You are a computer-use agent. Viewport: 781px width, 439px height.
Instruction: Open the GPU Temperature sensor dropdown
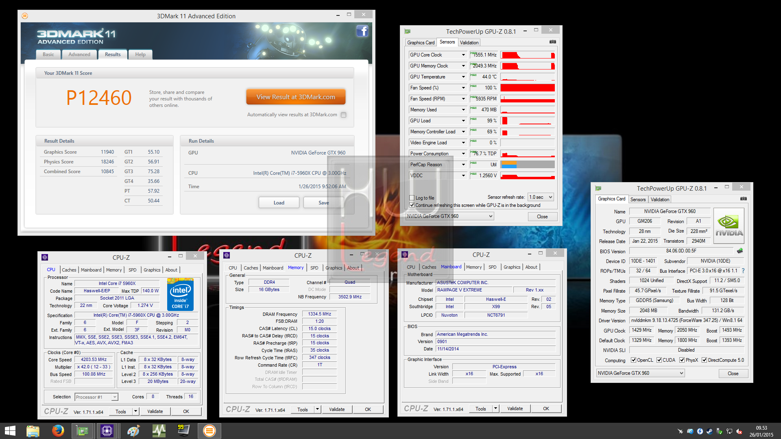pyautogui.click(x=463, y=77)
